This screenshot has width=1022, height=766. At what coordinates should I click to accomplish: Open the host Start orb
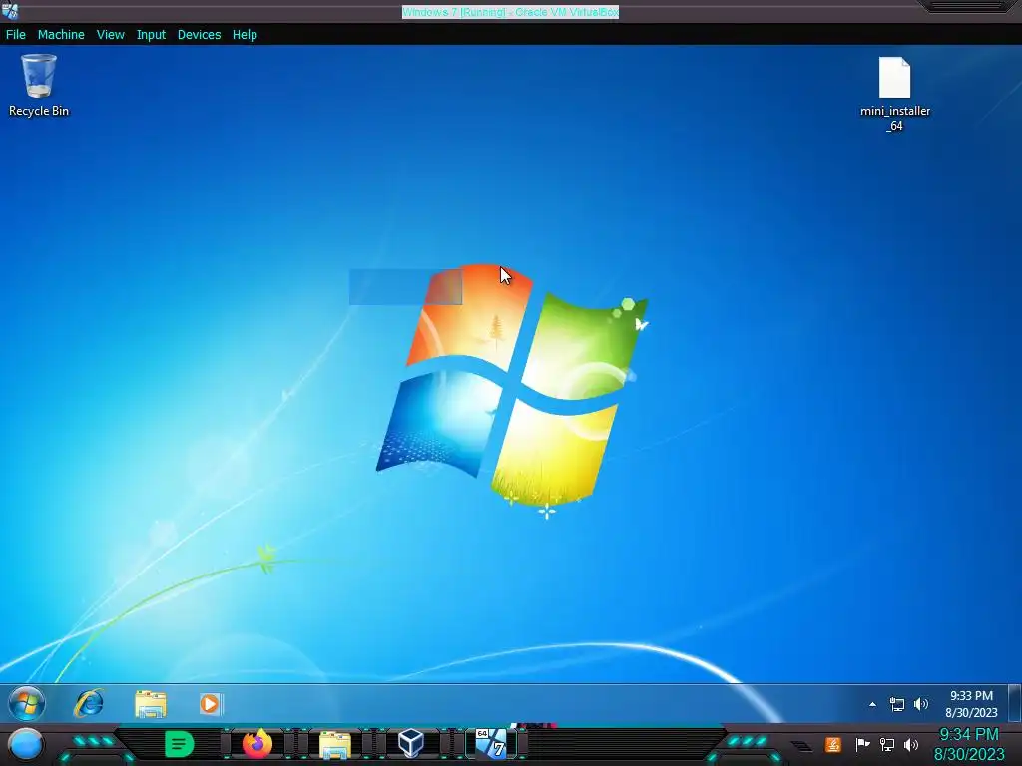pos(26,744)
